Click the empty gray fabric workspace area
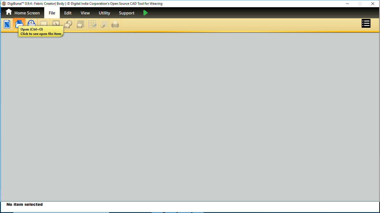380x213 pixels. (190, 116)
